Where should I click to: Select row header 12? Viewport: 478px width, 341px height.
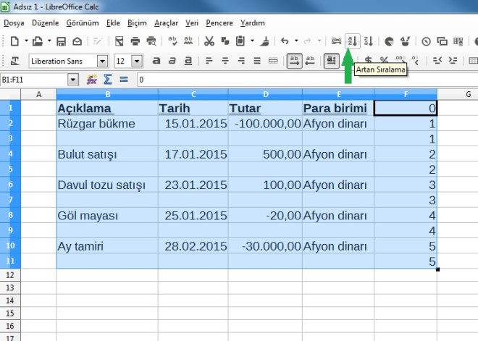click(x=10, y=275)
